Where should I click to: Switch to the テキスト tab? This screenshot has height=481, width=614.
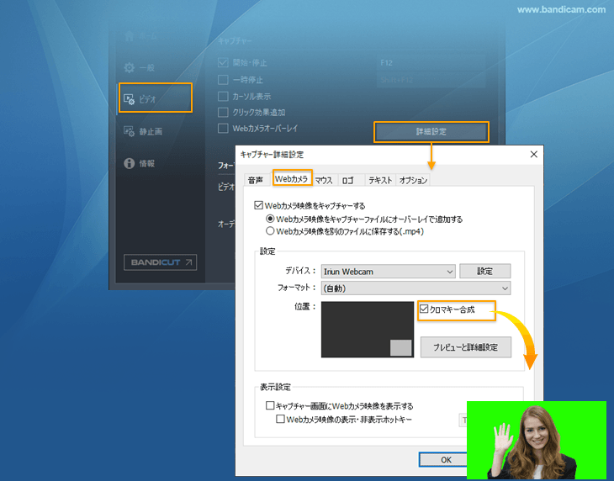[380, 180]
